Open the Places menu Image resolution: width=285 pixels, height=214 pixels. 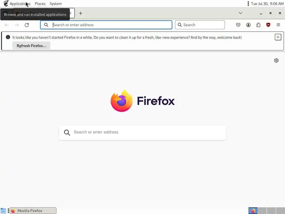click(x=40, y=4)
